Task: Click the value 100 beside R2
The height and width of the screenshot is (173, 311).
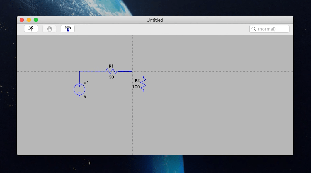Action: (136, 87)
